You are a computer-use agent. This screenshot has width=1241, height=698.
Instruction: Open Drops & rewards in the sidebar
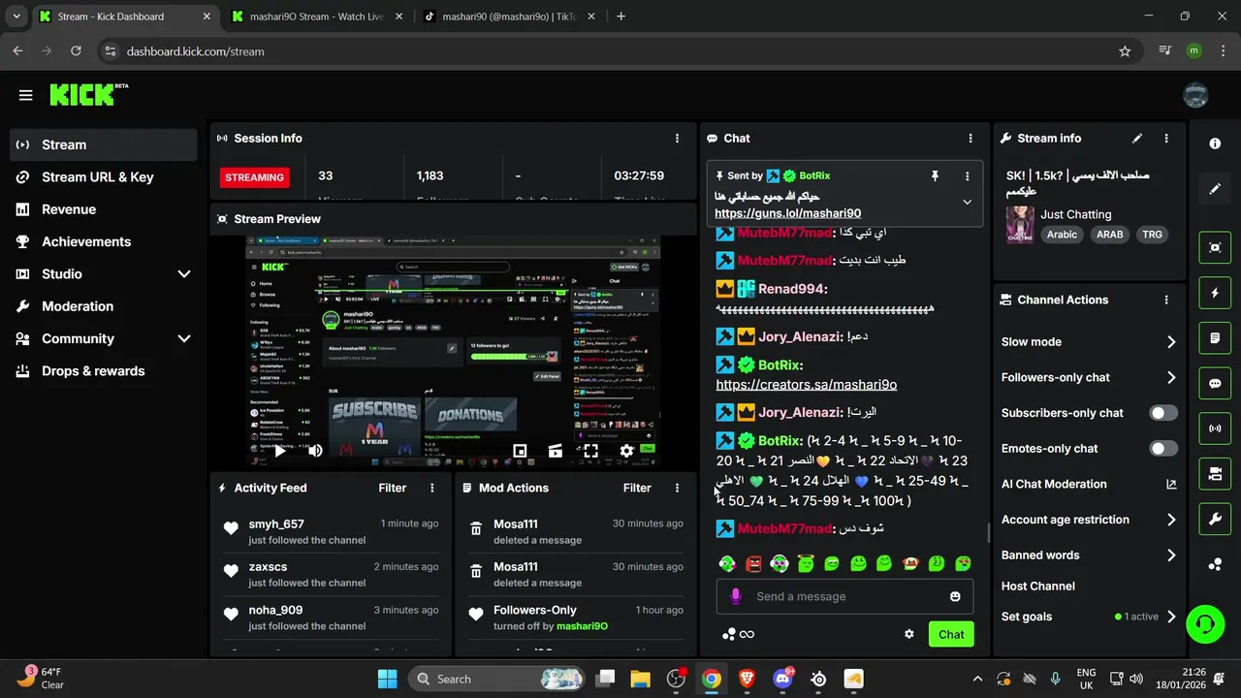coord(104,371)
